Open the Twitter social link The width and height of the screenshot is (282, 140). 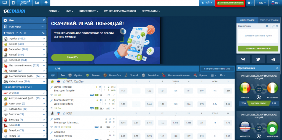coord(258,60)
